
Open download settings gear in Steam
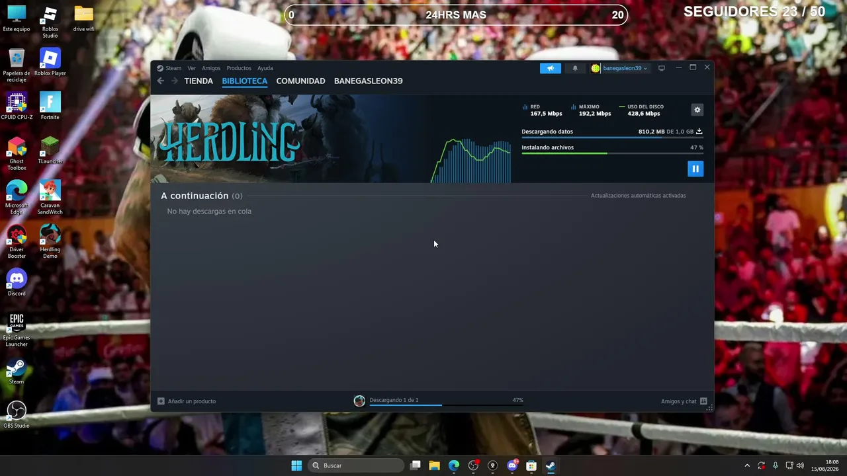[x=697, y=110]
